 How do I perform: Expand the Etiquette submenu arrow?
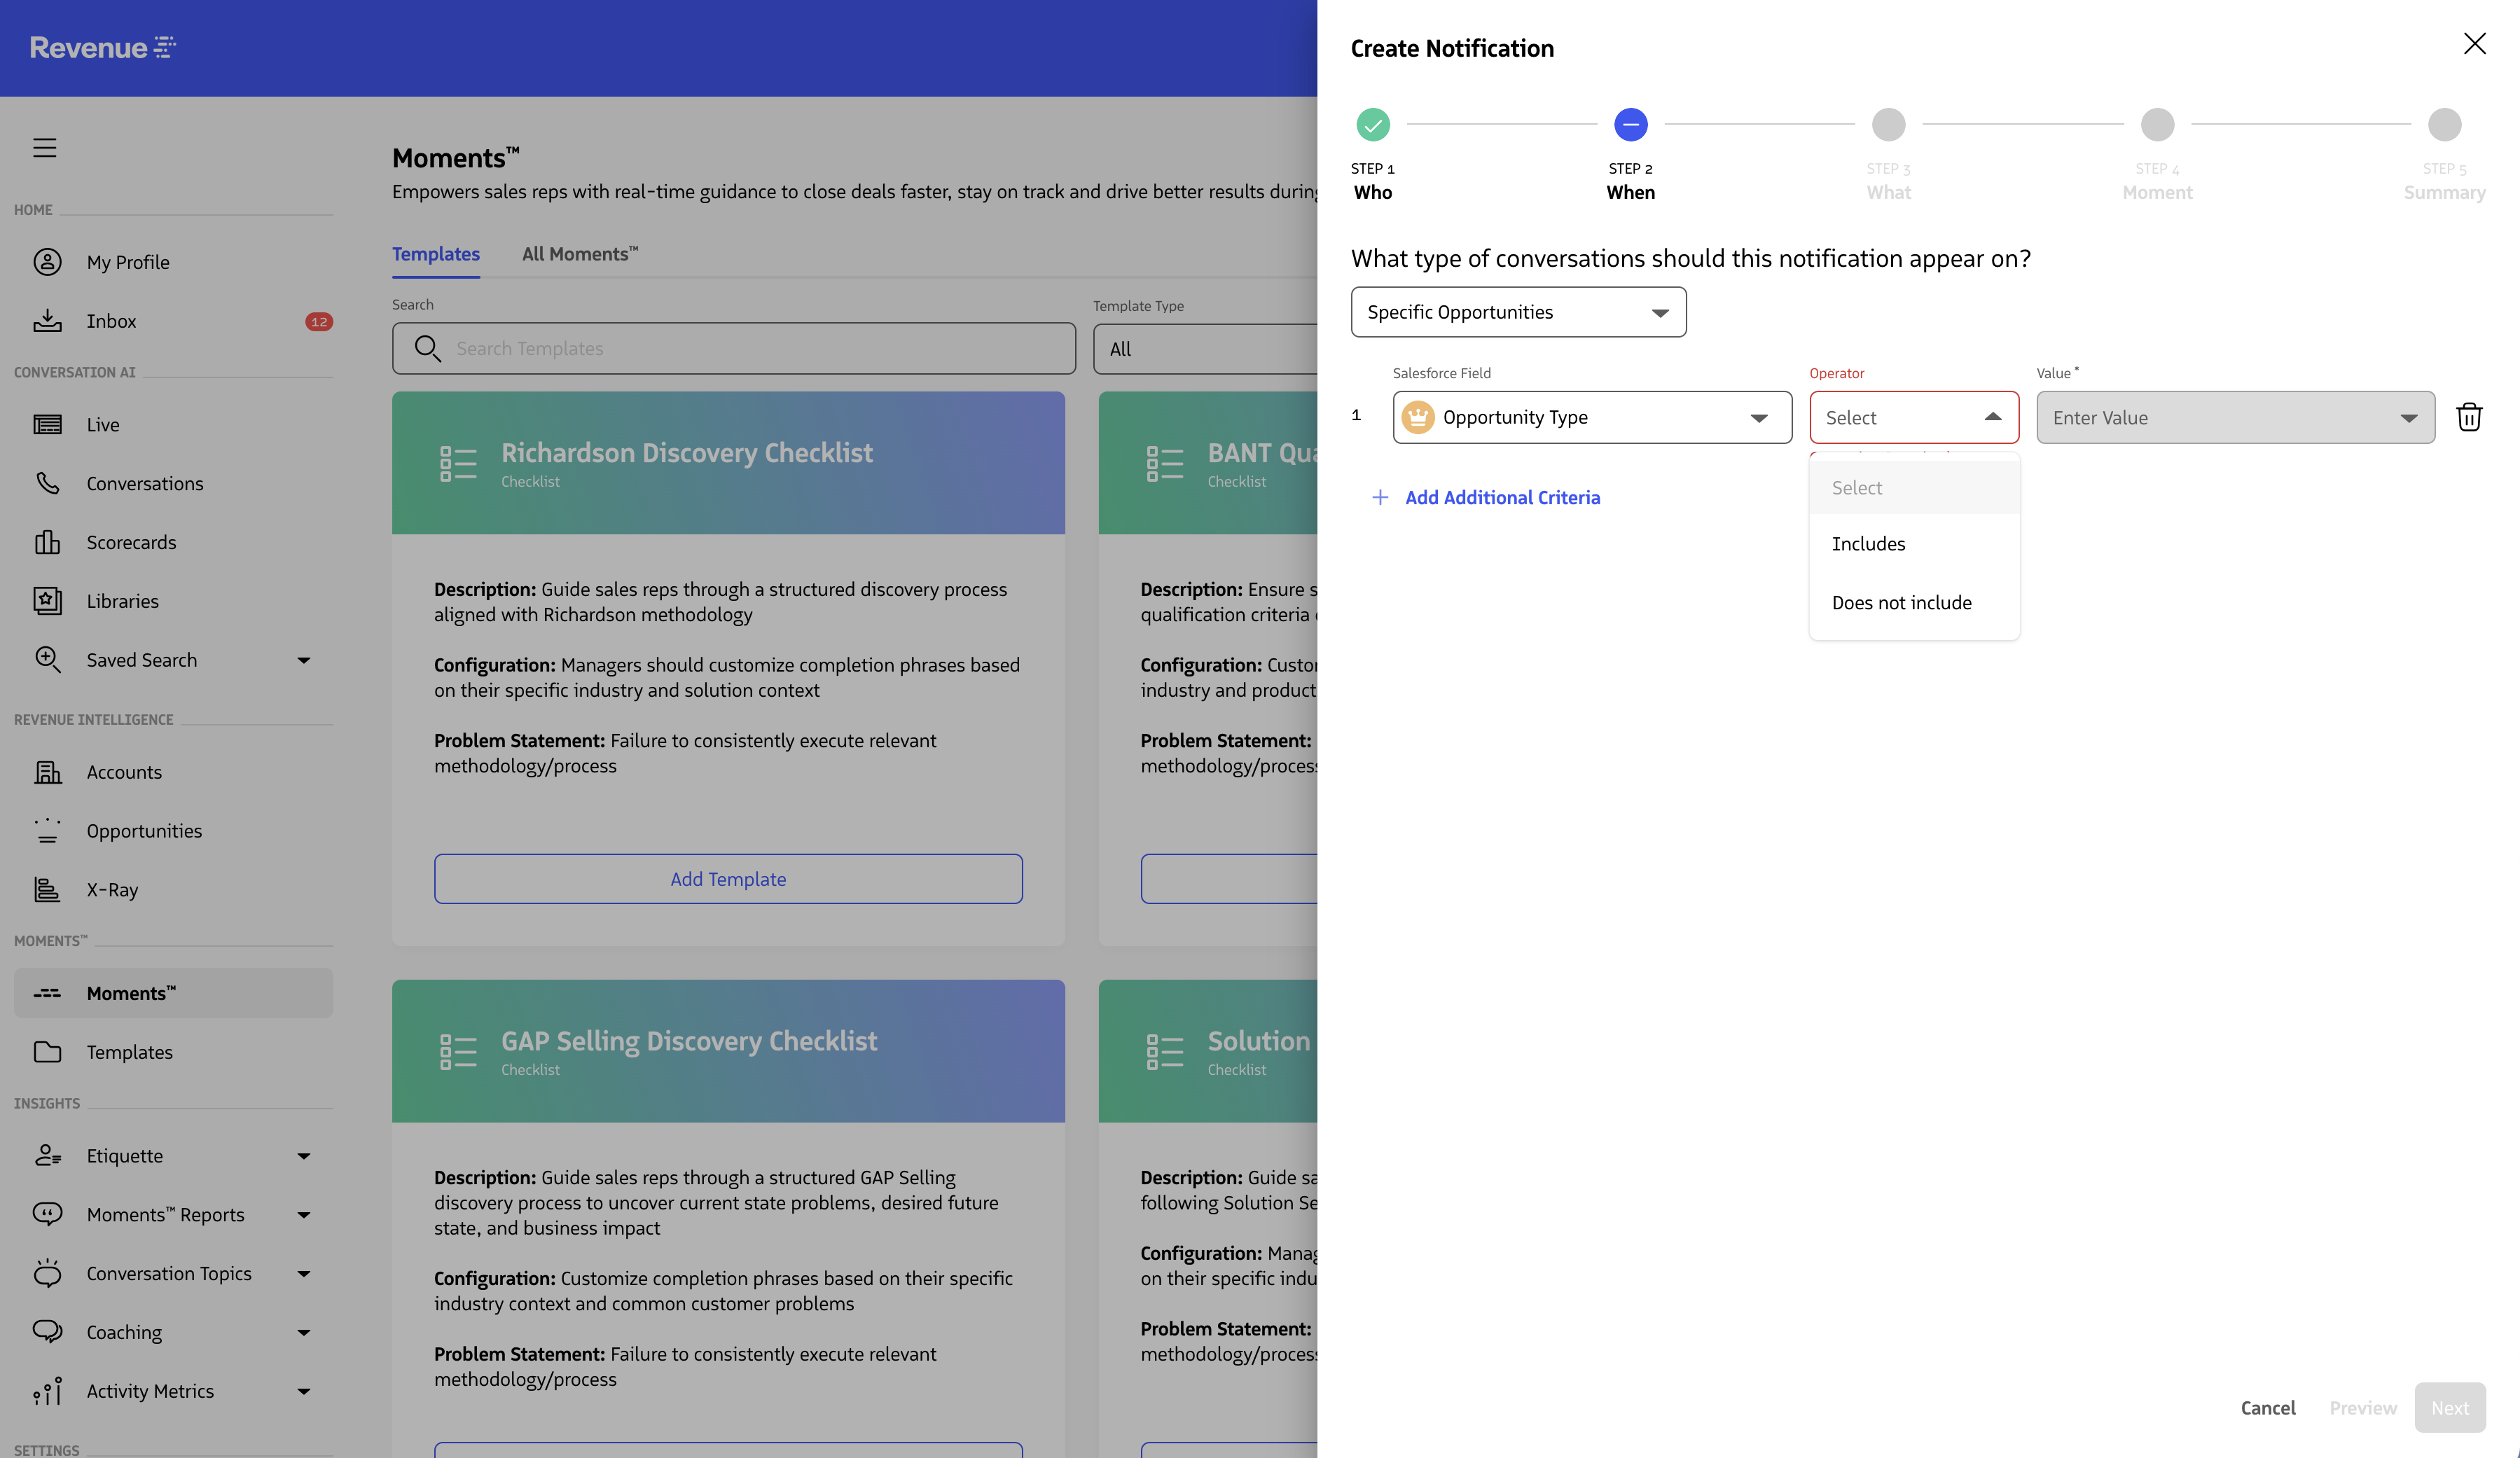[304, 1156]
